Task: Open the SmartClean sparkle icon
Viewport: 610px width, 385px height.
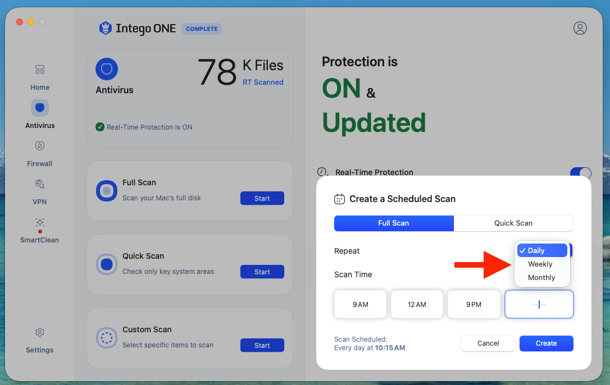Action: click(x=40, y=222)
